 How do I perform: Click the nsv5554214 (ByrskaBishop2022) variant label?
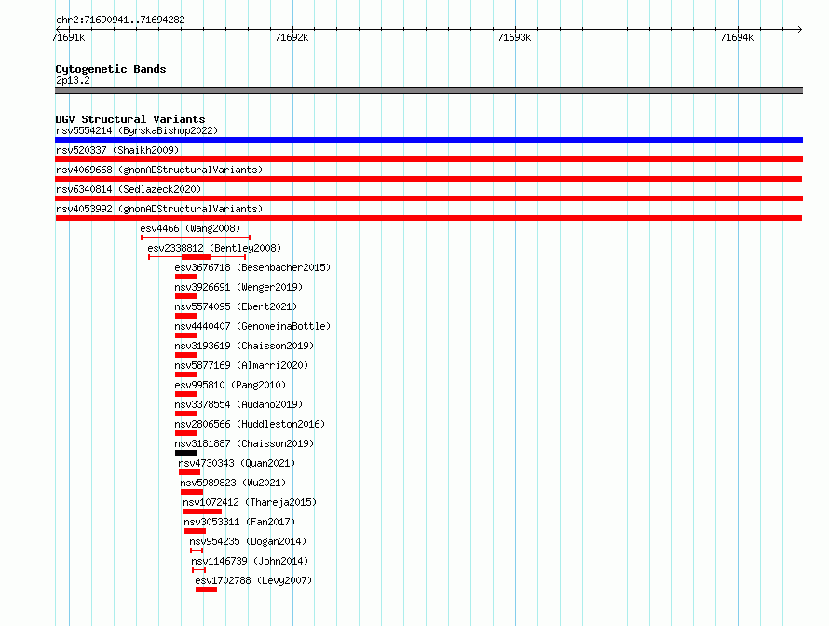137,130
